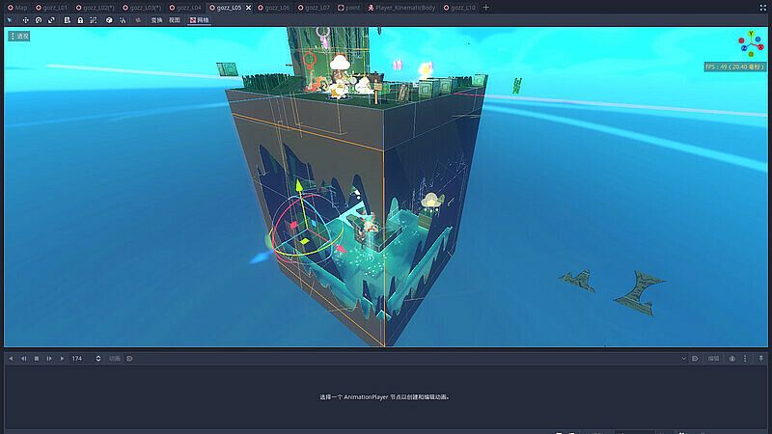Activate the Move Mode tool
This screenshot has width=772, height=434.
coord(25,19)
